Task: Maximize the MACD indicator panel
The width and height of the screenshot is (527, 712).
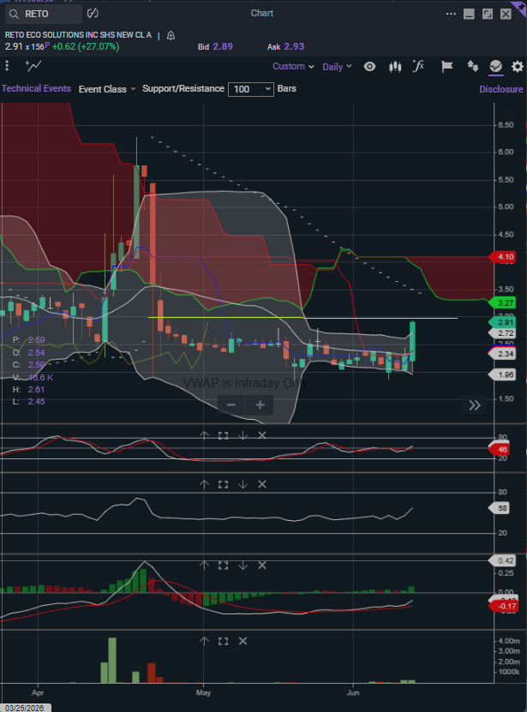Action: pos(223,565)
